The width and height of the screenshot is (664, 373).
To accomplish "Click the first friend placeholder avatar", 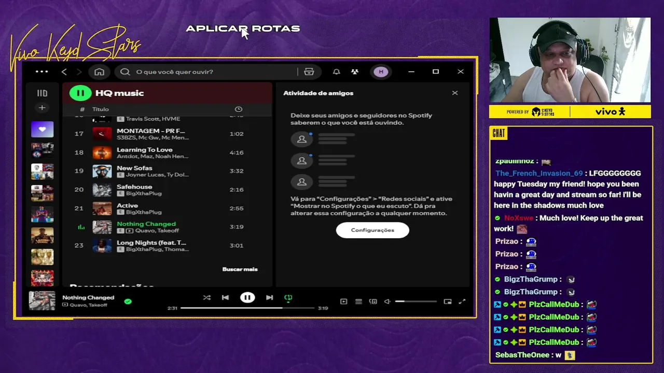I will [x=302, y=139].
